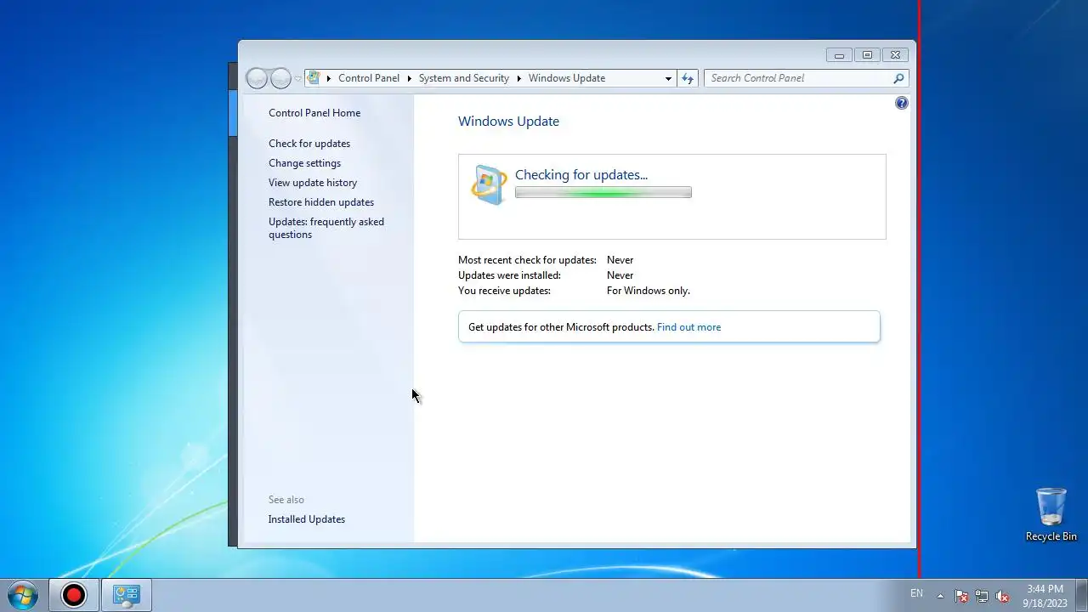
Task: Minimize the Windows Update window
Action: coord(839,55)
